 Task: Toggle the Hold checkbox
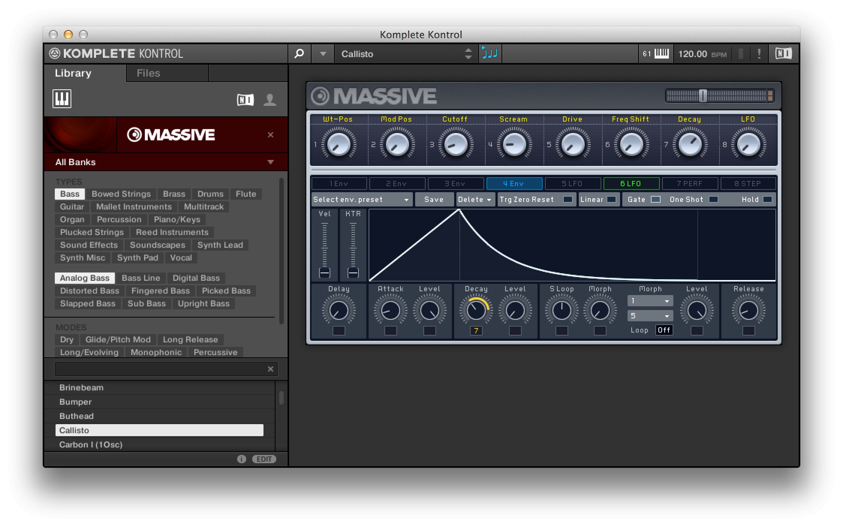tap(768, 199)
